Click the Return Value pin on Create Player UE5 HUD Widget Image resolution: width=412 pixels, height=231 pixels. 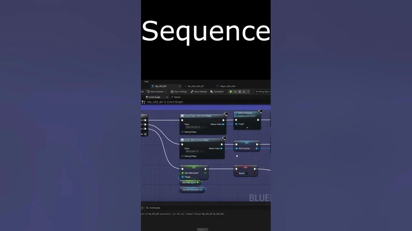223,124
